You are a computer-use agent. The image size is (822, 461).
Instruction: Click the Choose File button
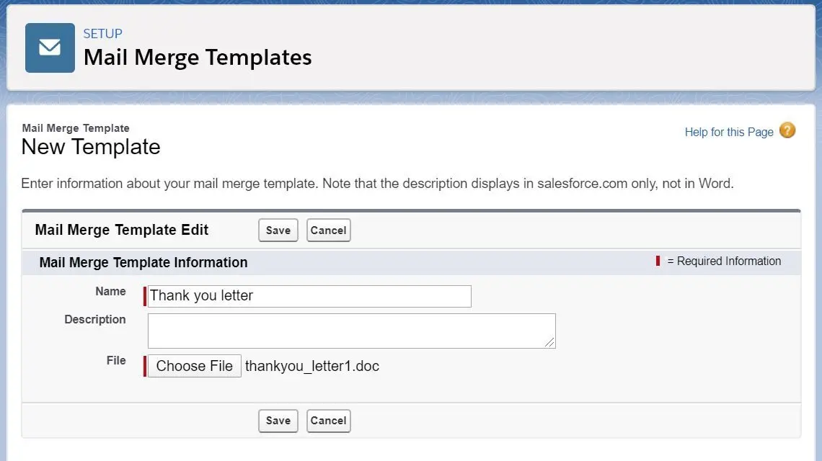click(x=195, y=366)
